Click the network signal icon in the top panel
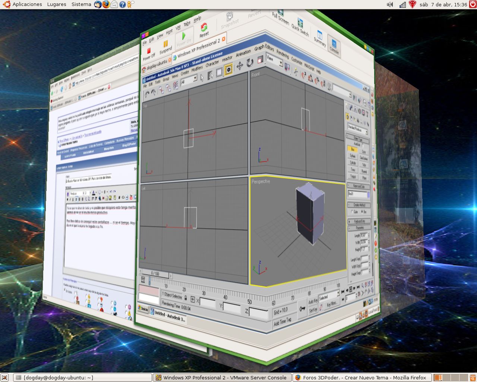The height and width of the screenshot is (382, 477). coord(402,4)
